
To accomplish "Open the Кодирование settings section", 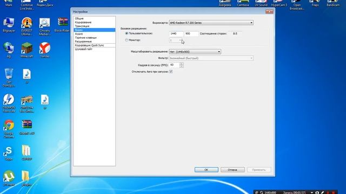I will pyautogui.click(x=94, y=22).
